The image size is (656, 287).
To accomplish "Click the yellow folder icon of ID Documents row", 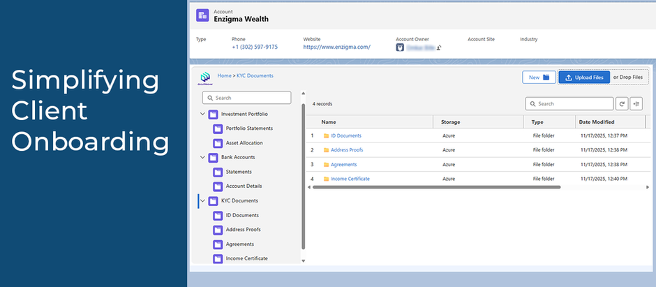I will (x=327, y=136).
